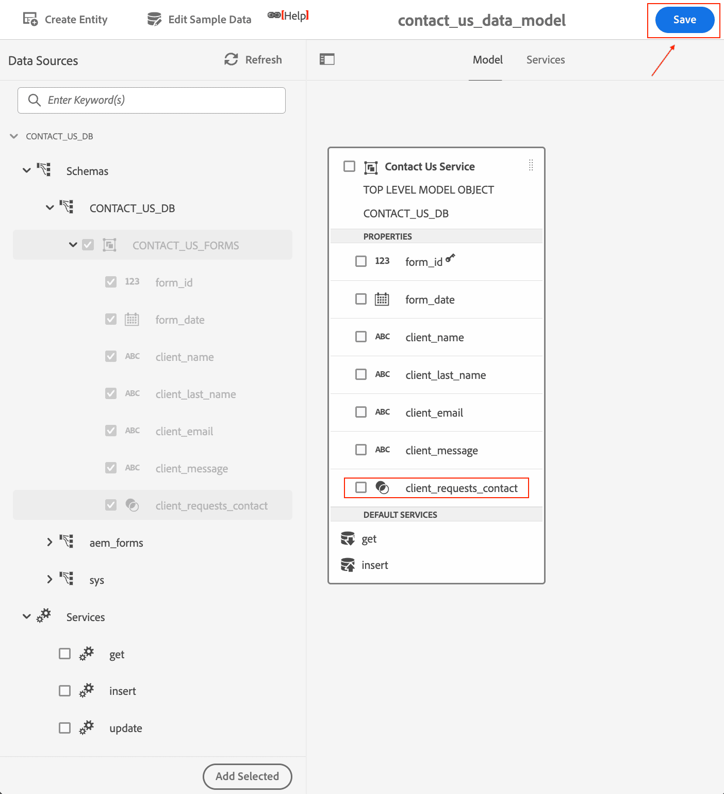Click the form_date calendar icon in Data Sources
This screenshot has width=724, height=794.
[132, 319]
